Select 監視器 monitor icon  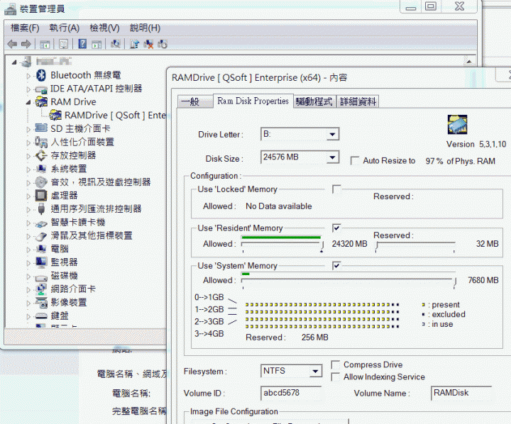point(41,262)
